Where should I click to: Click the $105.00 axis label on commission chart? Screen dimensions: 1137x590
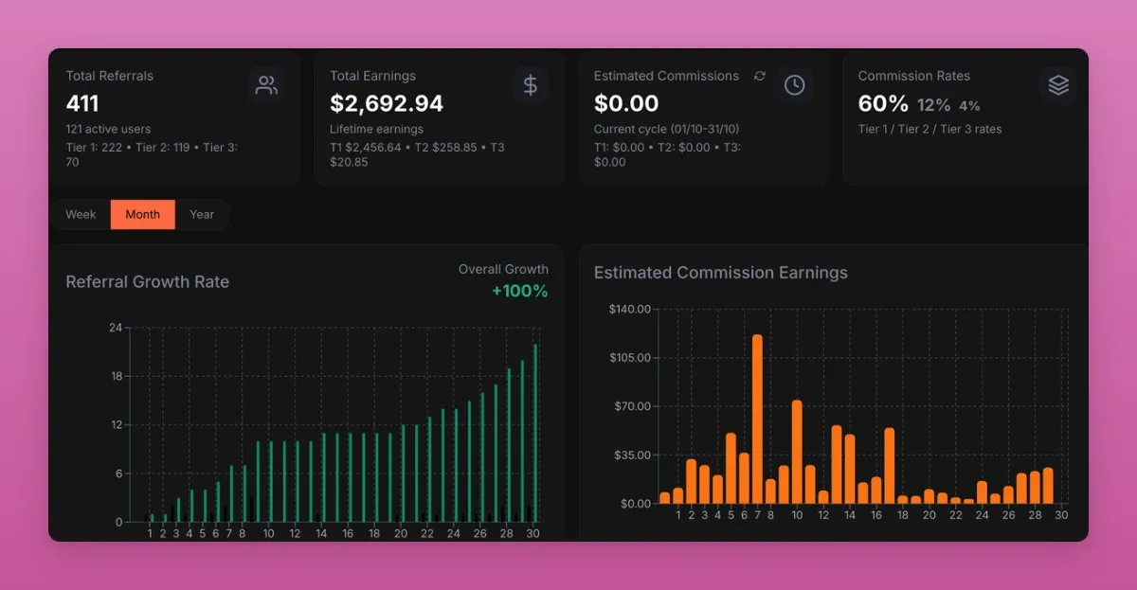tap(630, 357)
